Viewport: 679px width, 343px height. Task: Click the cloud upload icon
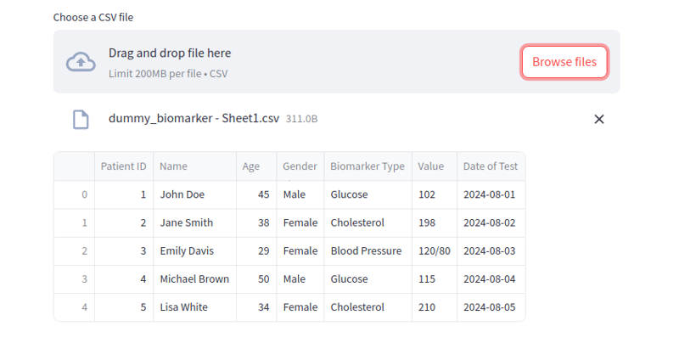point(81,61)
